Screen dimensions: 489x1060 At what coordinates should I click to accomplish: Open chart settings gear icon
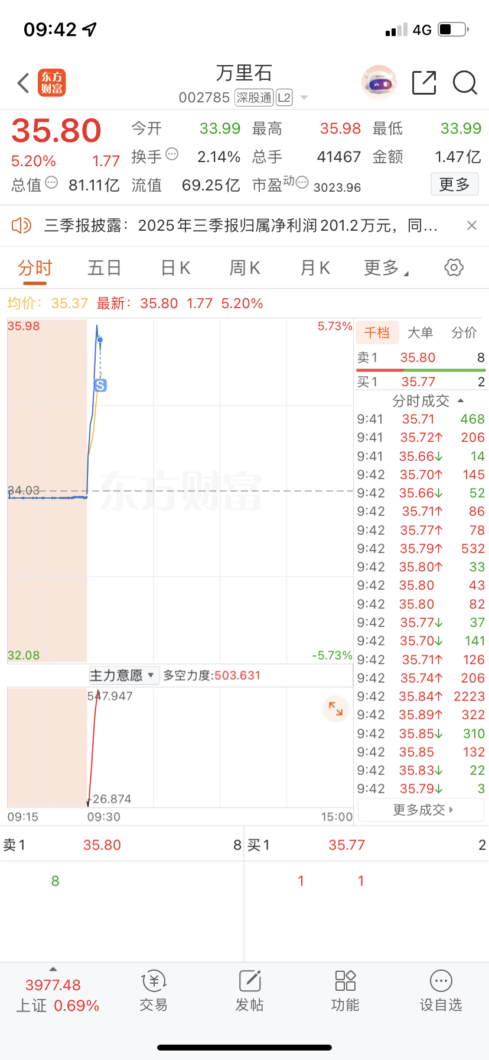tap(454, 267)
